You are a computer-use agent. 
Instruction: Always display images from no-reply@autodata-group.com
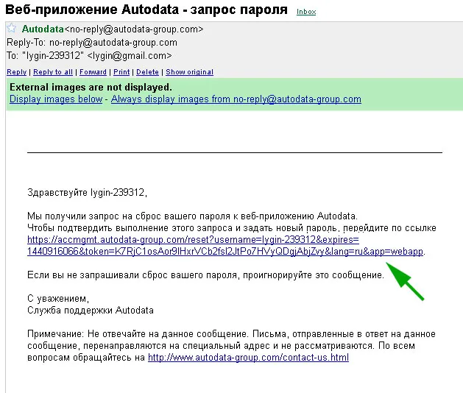[x=236, y=99]
